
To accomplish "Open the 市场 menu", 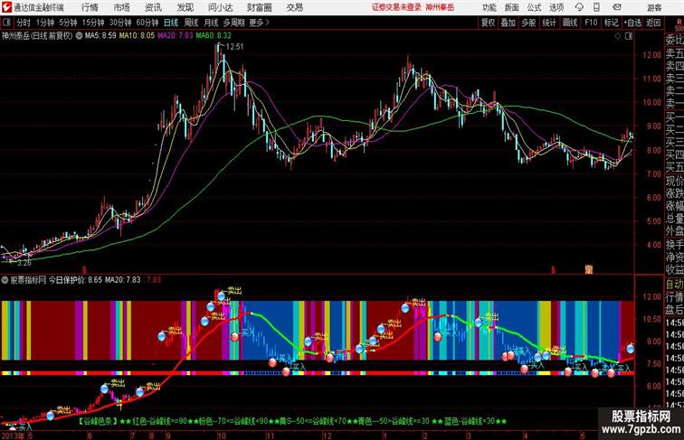I will tap(121, 7).
